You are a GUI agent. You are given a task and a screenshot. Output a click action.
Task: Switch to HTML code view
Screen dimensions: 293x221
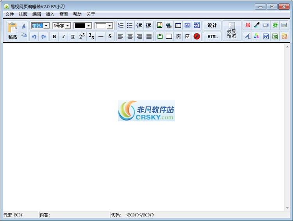tap(212, 36)
